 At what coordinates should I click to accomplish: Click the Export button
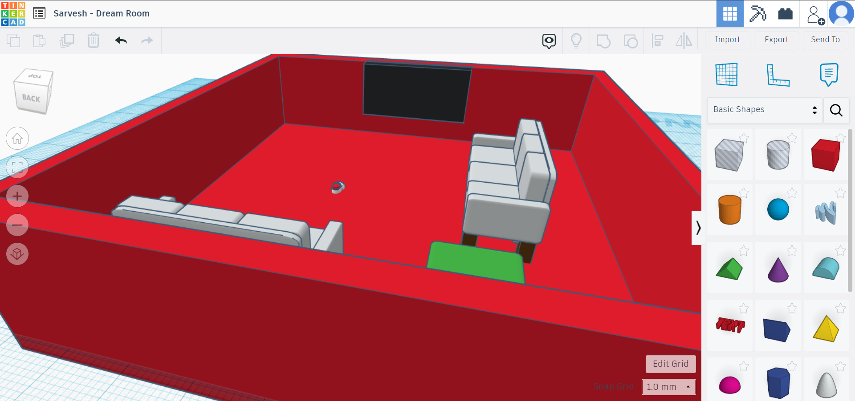coord(776,40)
